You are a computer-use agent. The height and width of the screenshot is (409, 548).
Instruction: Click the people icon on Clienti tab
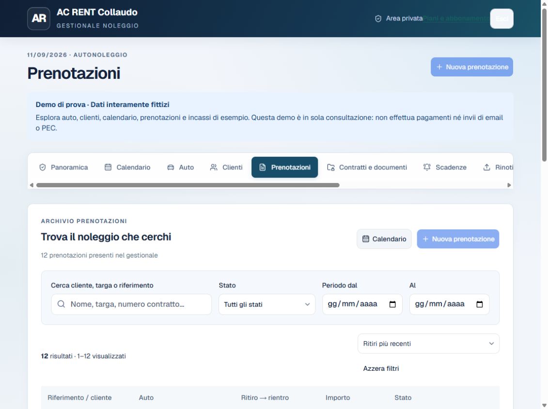214,167
